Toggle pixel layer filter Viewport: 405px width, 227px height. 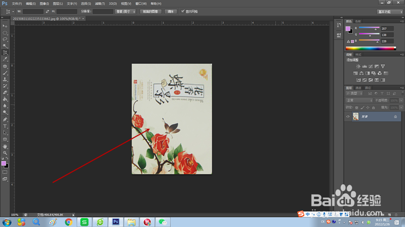[x=370, y=93]
